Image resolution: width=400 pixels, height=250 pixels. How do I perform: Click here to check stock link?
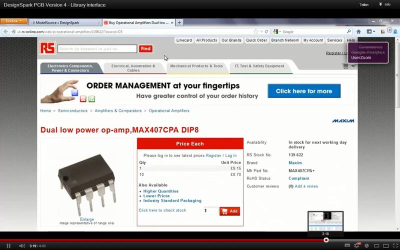coord(162,210)
